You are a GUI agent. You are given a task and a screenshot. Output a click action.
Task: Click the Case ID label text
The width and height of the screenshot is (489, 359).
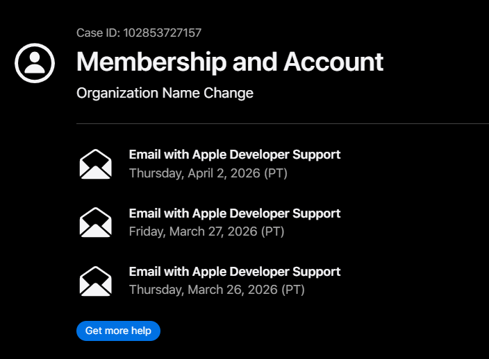[x=99, y=33]
